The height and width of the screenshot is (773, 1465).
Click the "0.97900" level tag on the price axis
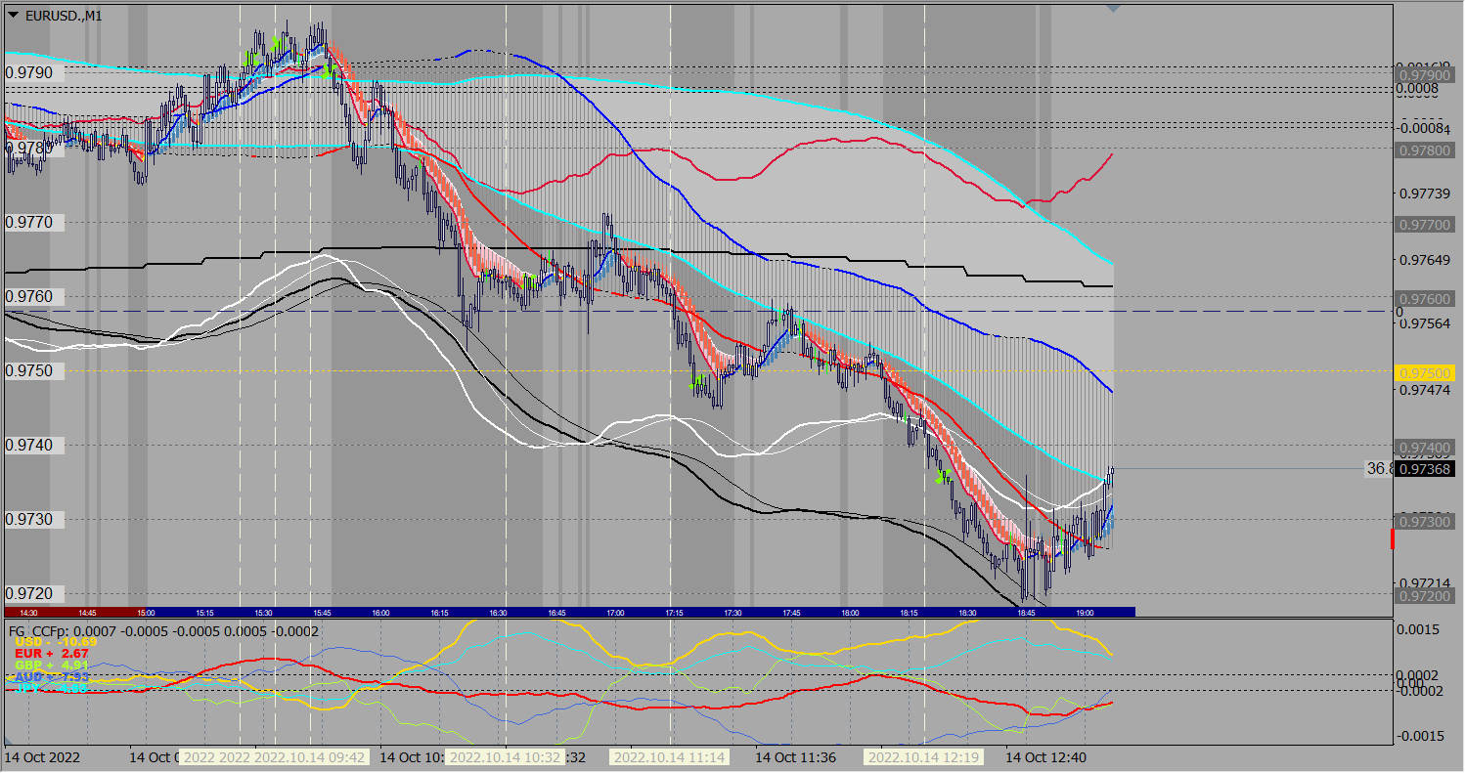(1426, 75)
